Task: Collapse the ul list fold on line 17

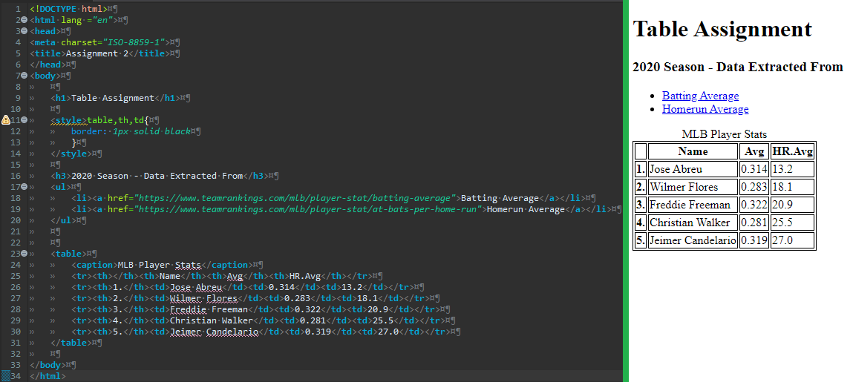Action: click(24, 187)
